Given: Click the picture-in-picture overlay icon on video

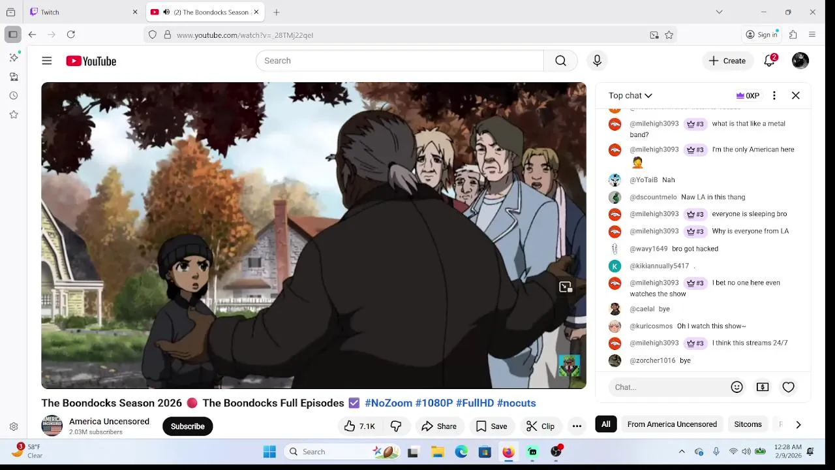Looking at the screenshot, I should coord(566,287).
